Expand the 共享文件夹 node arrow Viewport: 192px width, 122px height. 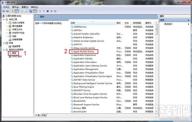click(7, 30)
